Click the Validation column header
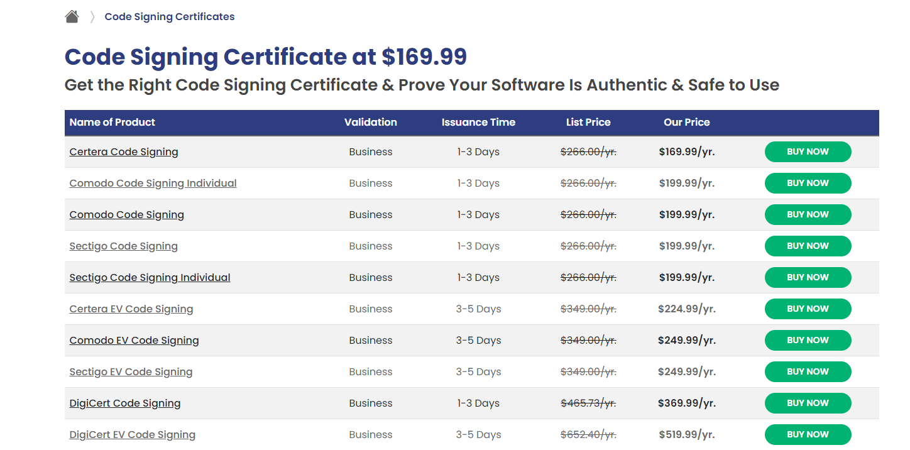Image resolution: width=910 pixels, height=450 pixels. point(370,122)
